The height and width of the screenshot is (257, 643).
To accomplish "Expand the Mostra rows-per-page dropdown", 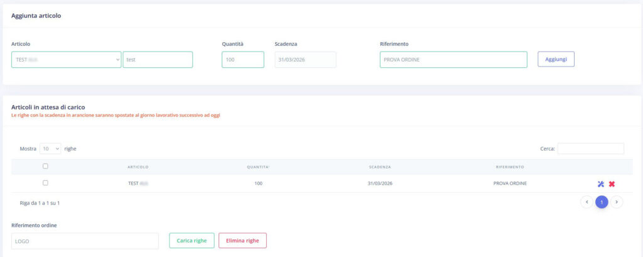I will [50, 149].
